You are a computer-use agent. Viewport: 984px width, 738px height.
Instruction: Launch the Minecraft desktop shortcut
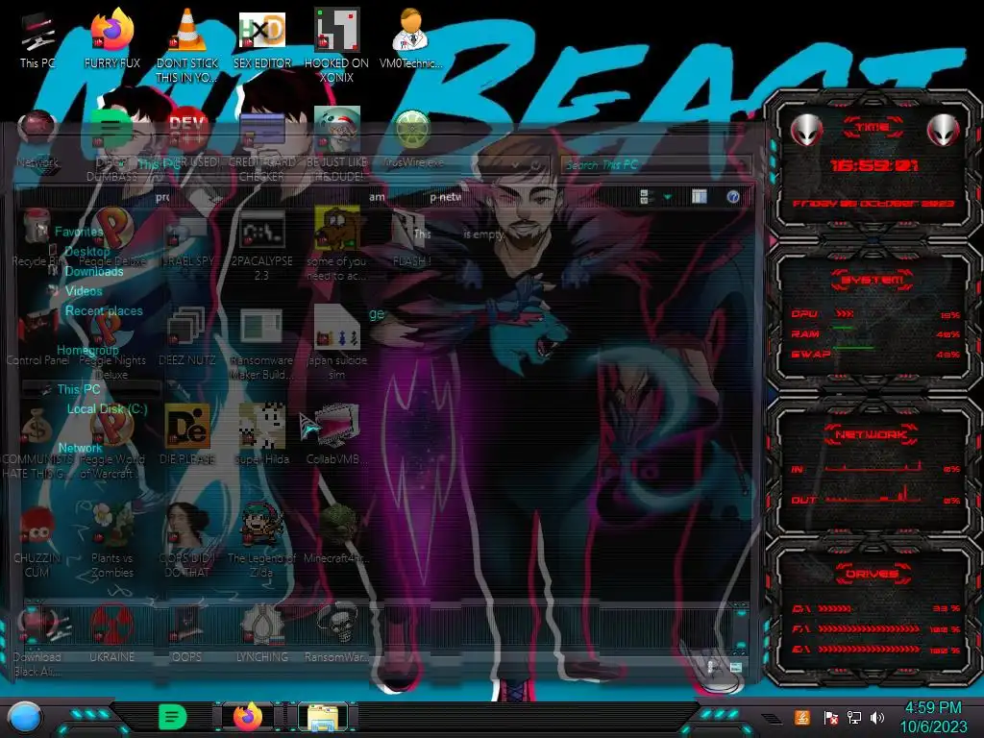[x=336, y=533]
